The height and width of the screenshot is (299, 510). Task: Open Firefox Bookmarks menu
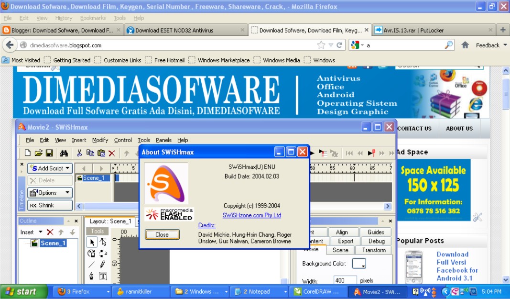coord(93,18)
